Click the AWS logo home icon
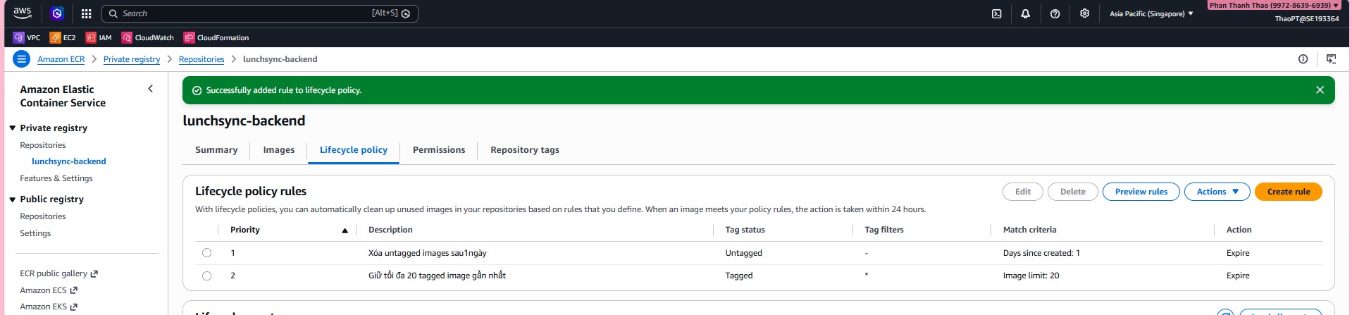The image size is (1352, 315). [x=23, y=13]
